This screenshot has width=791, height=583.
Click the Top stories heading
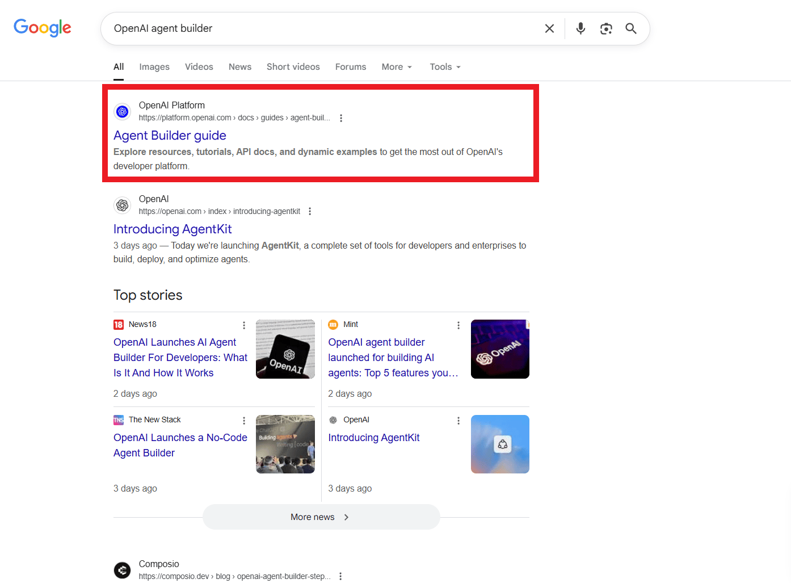coord(148,295)
